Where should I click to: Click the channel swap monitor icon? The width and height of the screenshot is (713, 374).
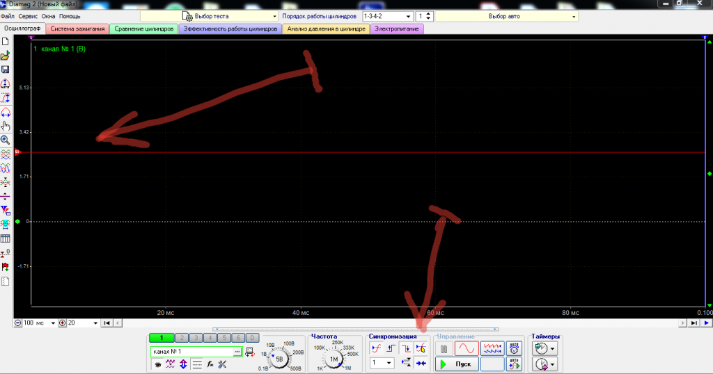click(250, 352)
